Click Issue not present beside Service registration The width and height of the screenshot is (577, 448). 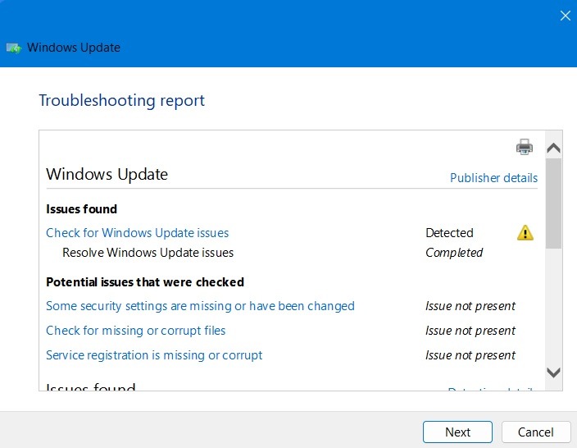tap(470, 355)
